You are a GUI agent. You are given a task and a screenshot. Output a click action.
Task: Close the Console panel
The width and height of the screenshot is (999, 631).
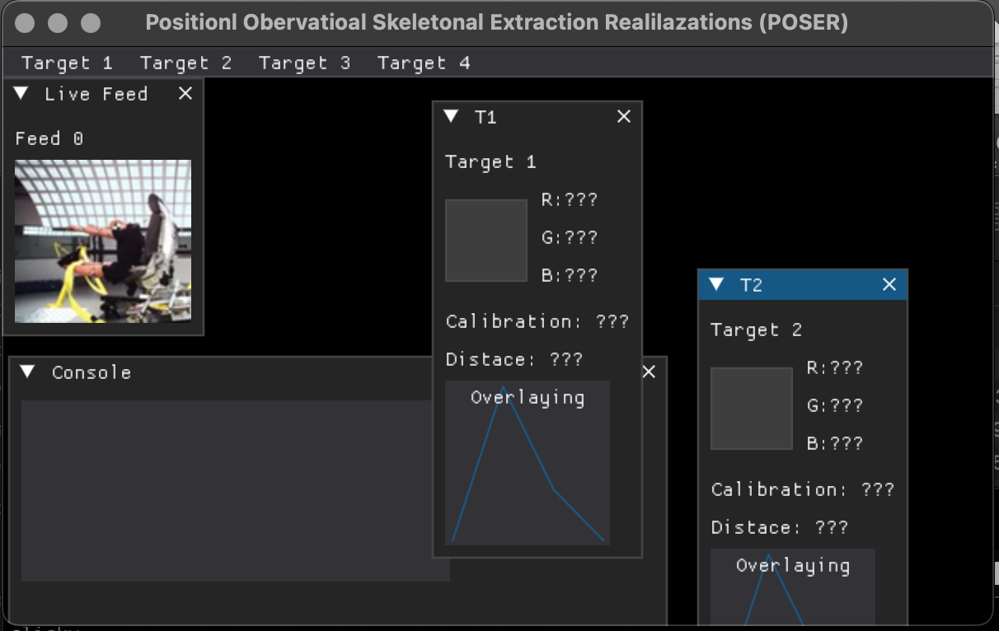pos(650,372)
